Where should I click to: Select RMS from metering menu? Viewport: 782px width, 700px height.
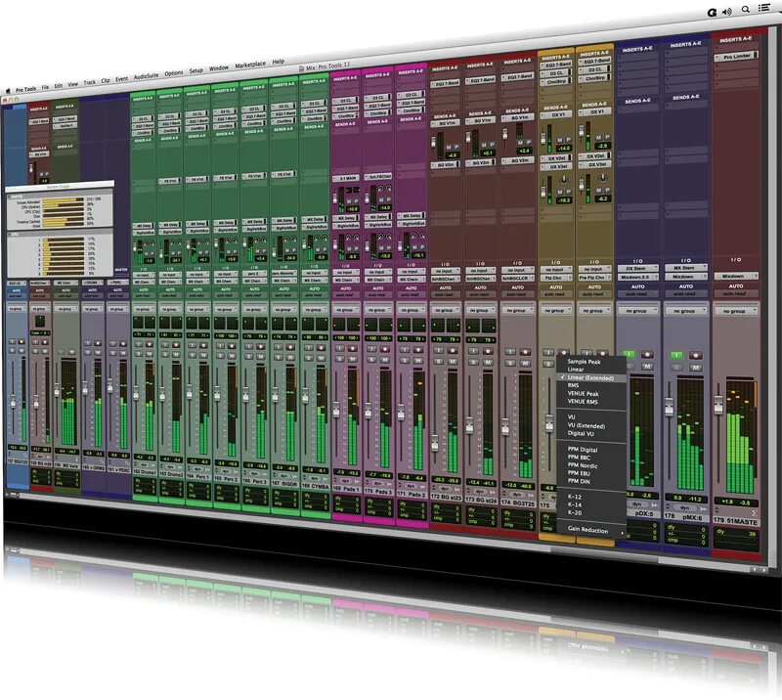[574, 385]
